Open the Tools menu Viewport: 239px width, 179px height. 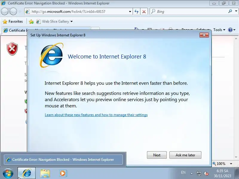[219, 30]
